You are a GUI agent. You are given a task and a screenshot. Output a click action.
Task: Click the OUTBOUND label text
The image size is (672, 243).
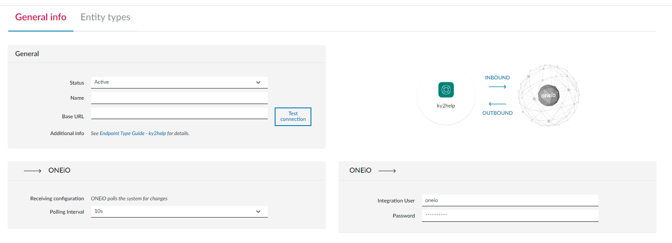tap(498, 113)
